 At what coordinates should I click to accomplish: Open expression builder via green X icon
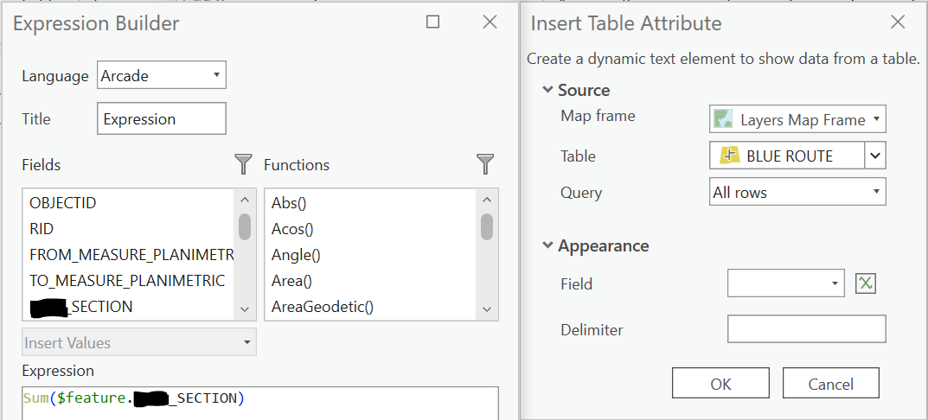coord(865,283)
